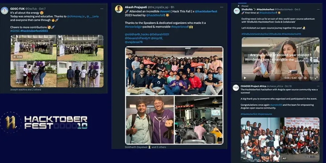
Task: Open more options on SheBuilds tweet
Action: (x=317, y=10)
